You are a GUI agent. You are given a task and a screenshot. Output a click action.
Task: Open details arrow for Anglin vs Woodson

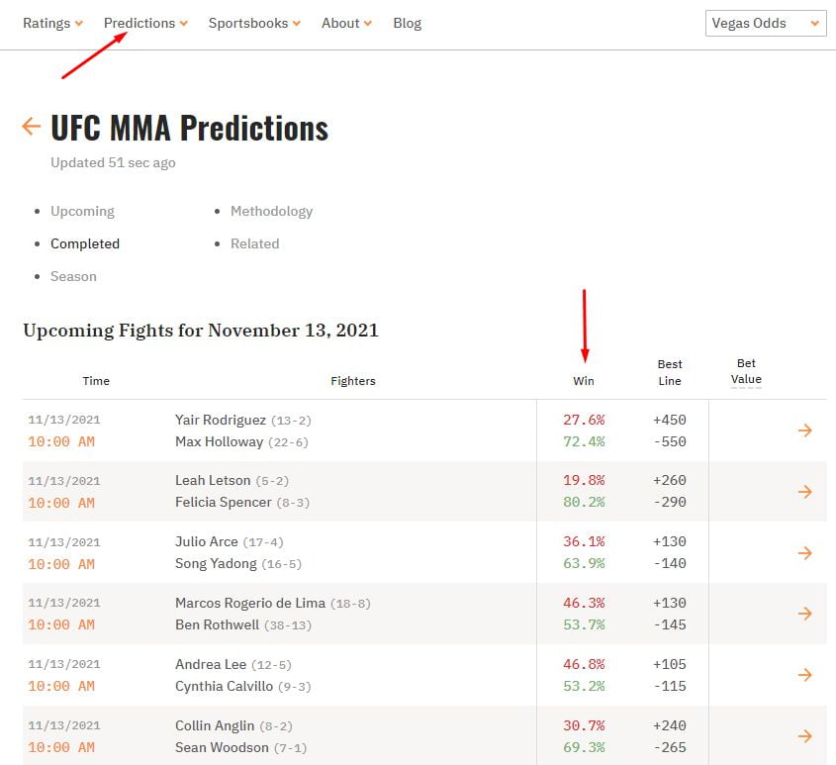[804, 736]
